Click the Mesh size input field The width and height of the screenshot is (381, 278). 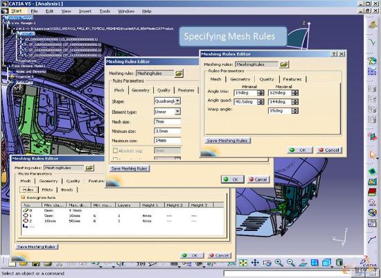168,121
